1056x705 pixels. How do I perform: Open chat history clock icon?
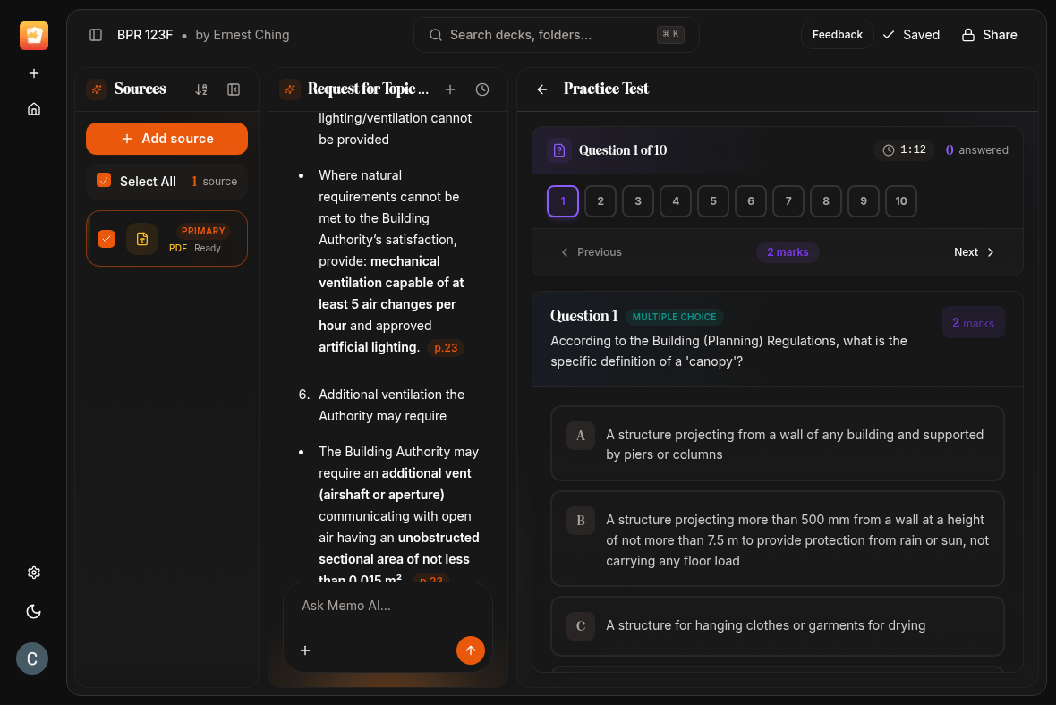coord(482,89)
